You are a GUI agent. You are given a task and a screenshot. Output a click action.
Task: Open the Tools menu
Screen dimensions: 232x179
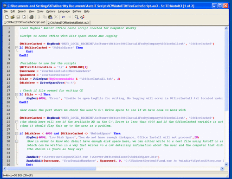(x=40, y=11)
